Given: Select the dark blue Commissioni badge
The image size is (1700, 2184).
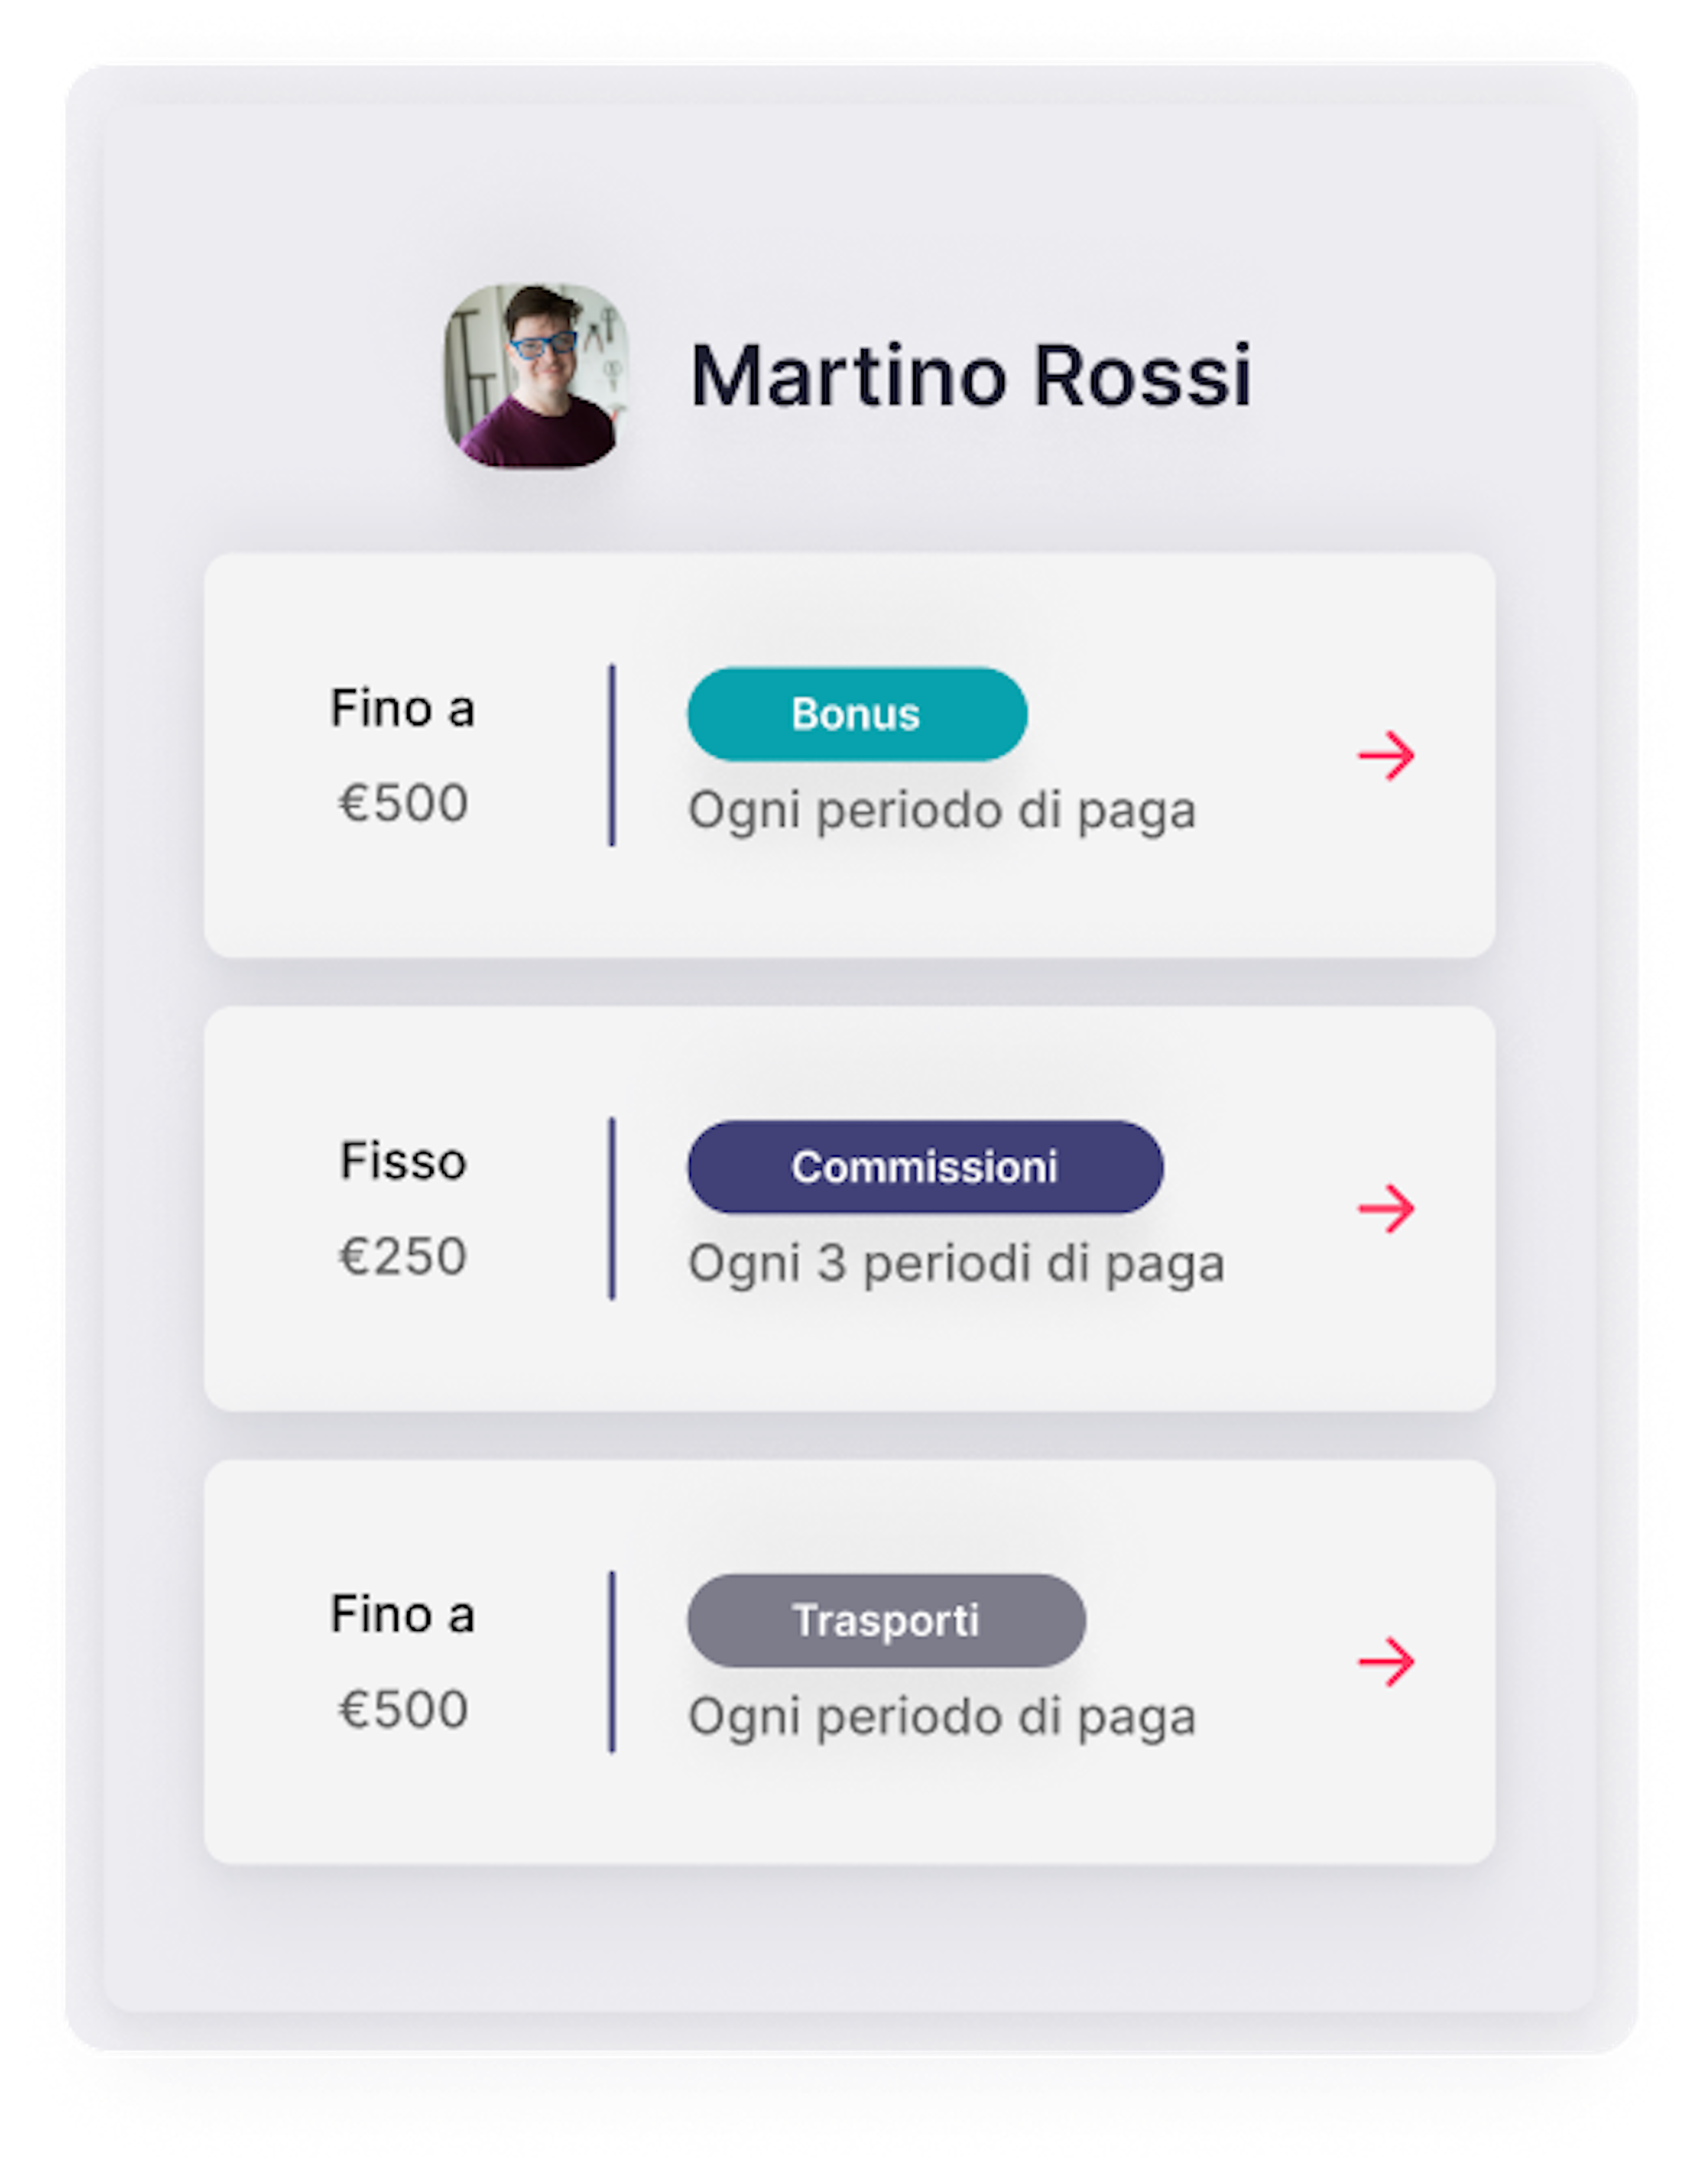Looking at the screenshot, I should 925,1167.
